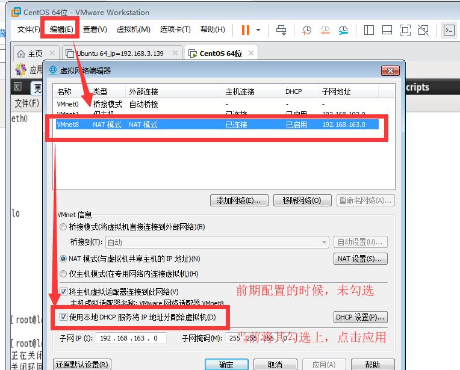Image resolution: width=460 pixels, height=370 pixels.
Task: Close the 虚拟网络编辑器 dialog
Action: point(390,70)
